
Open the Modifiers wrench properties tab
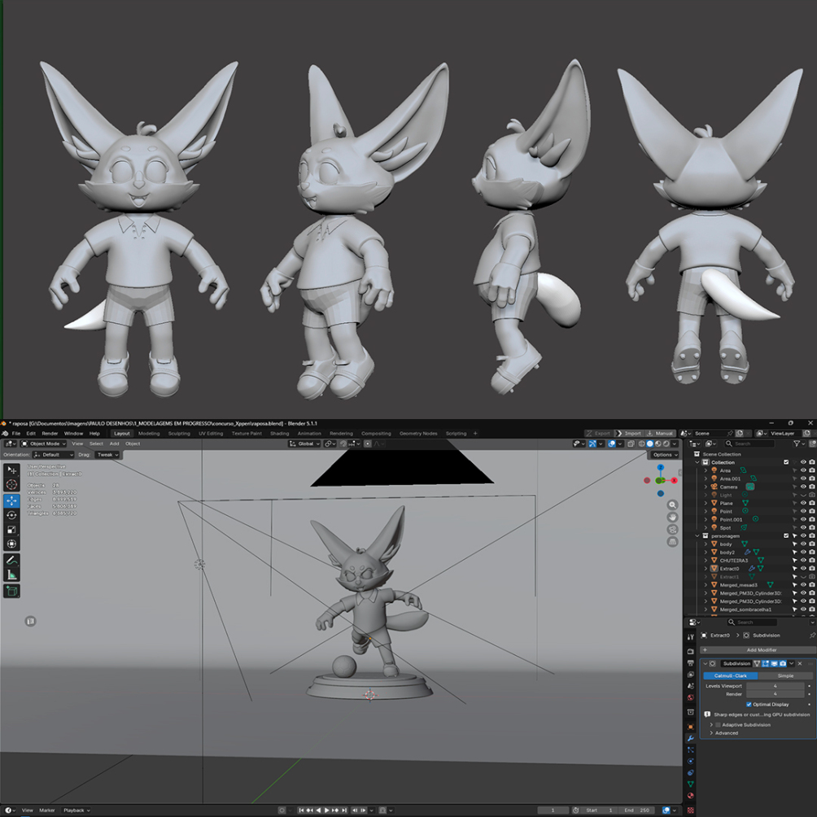tap(690, 738)
